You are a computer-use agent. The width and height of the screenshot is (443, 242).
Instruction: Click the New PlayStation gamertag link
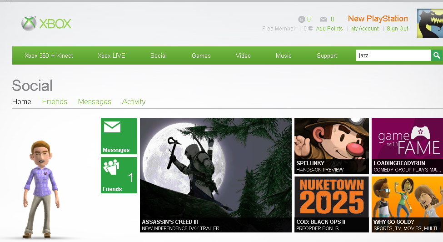(378, 19)
